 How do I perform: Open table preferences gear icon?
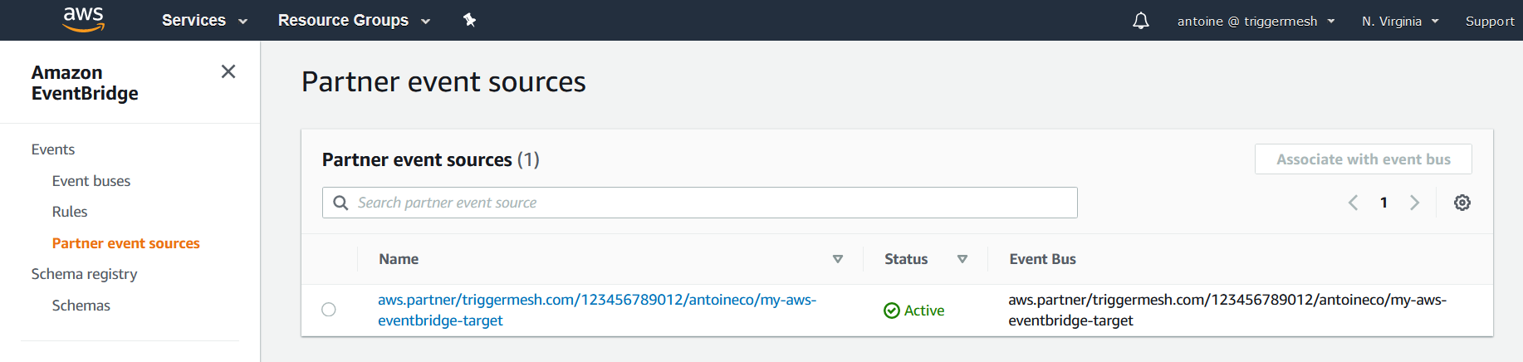(1462, 203)
